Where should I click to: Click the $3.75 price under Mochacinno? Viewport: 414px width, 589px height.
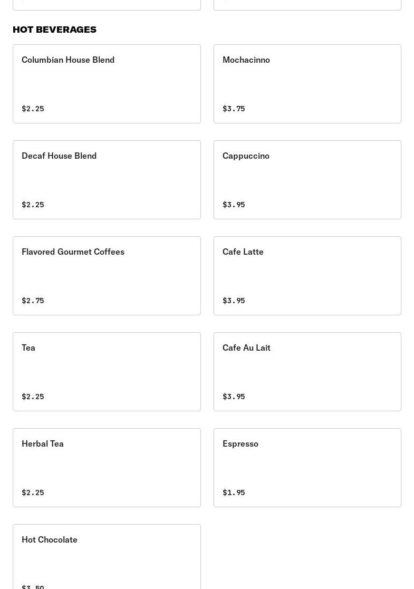(234, 109)
